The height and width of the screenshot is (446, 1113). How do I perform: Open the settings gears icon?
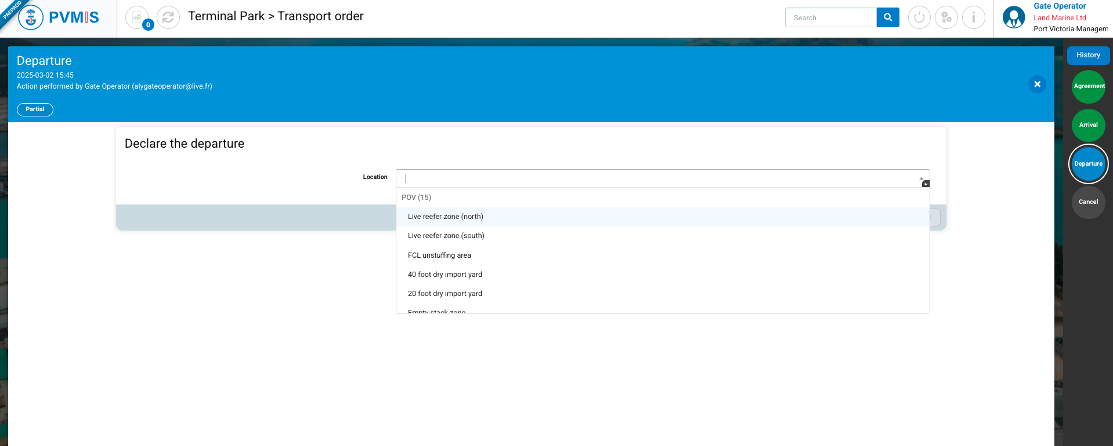pyautogui.click(x=946, y=17)
